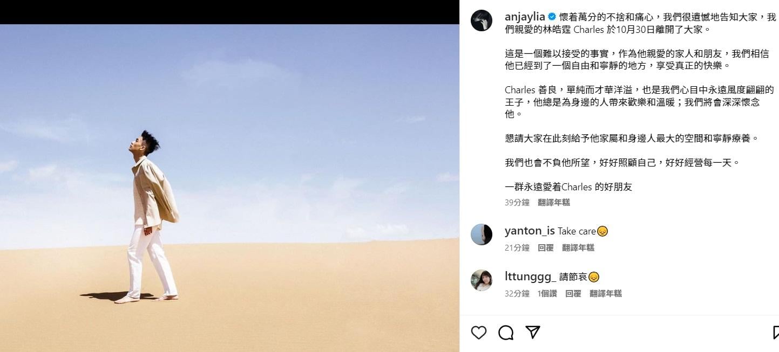Viewport: 779px width, 352px height.
Task: Open comments with the speech bubble icon
Action: point(506,333)
